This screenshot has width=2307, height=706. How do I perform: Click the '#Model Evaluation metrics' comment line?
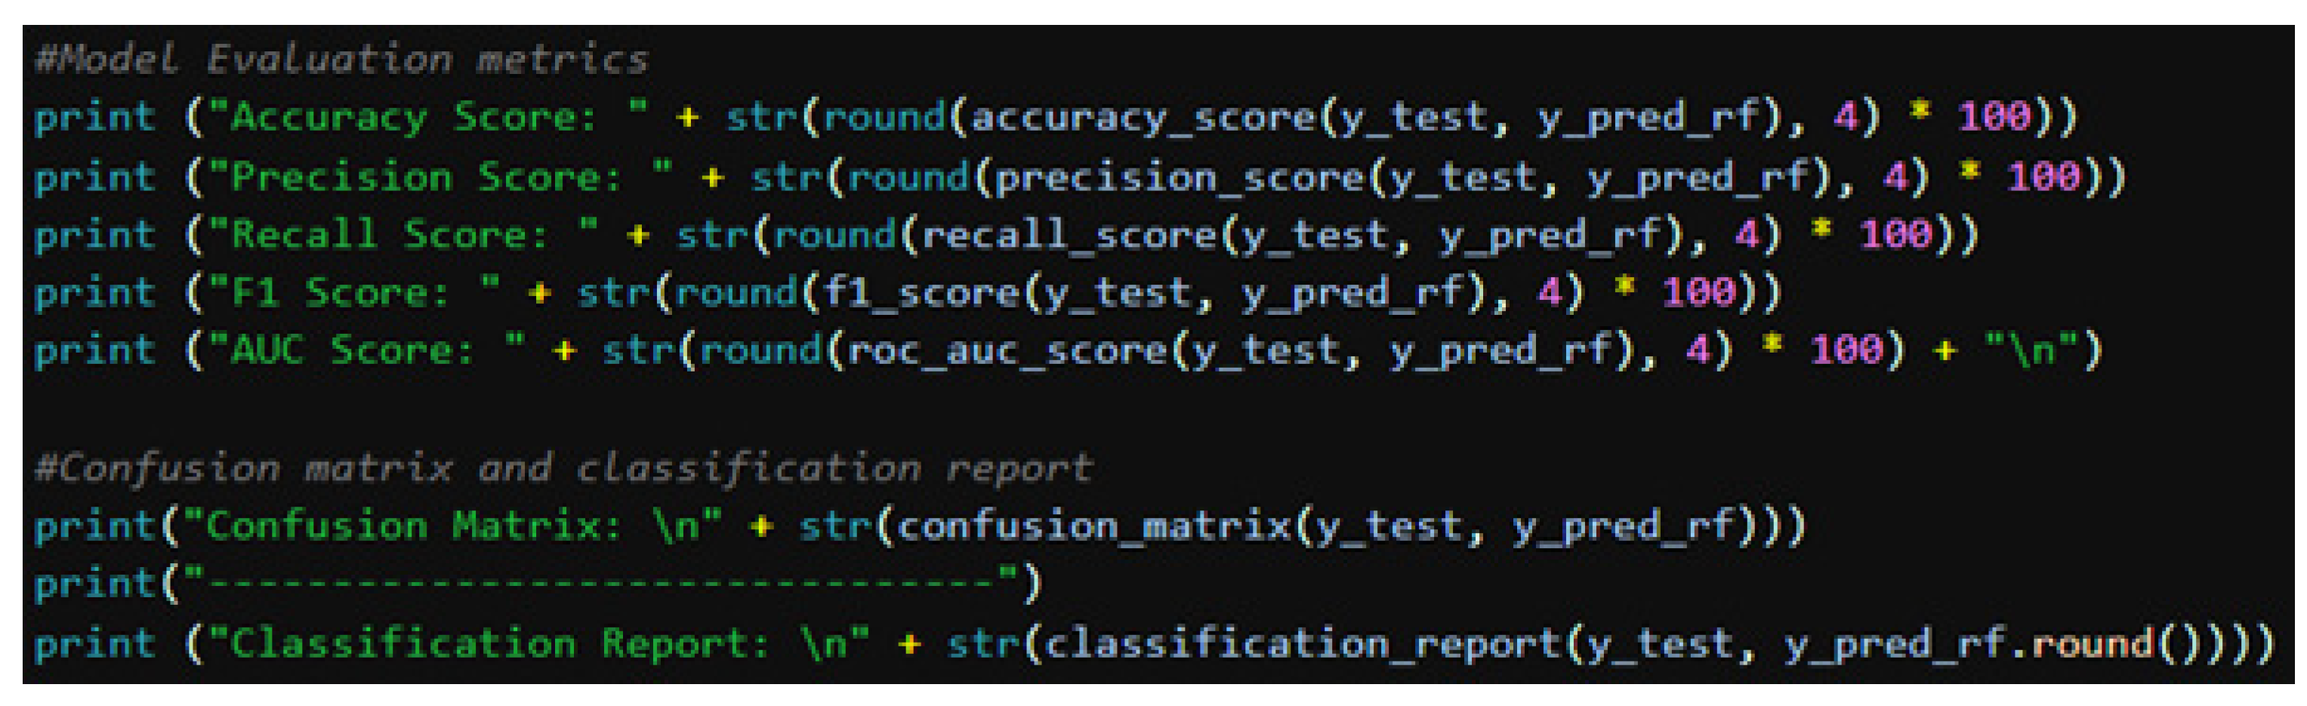pos(341,60)
